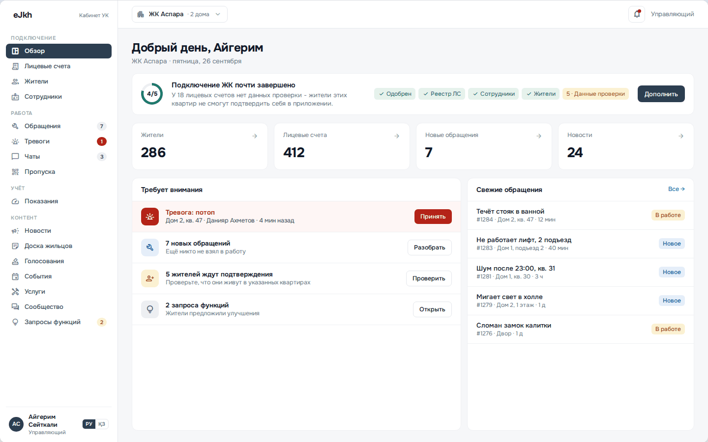Click the Доска жильцов board icon
The image size is (708, 442).
[15, 246]
